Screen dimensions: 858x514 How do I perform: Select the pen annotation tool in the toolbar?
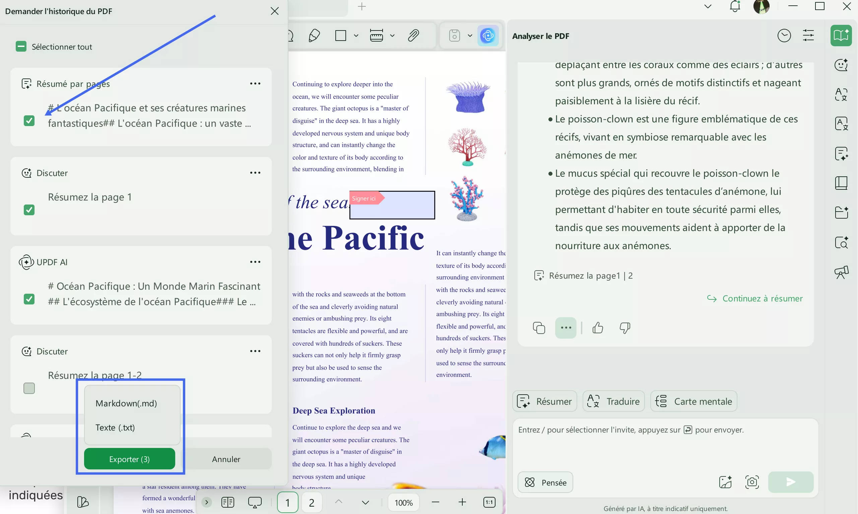coord(314,35)
